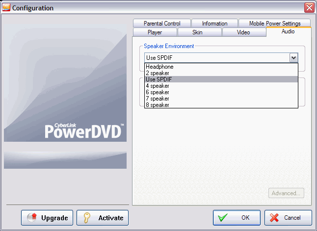
Task: Switch to the Video tab
Action: 244,32
